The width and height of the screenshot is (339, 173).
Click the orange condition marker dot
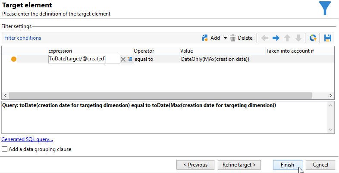[x=14, y=59]
